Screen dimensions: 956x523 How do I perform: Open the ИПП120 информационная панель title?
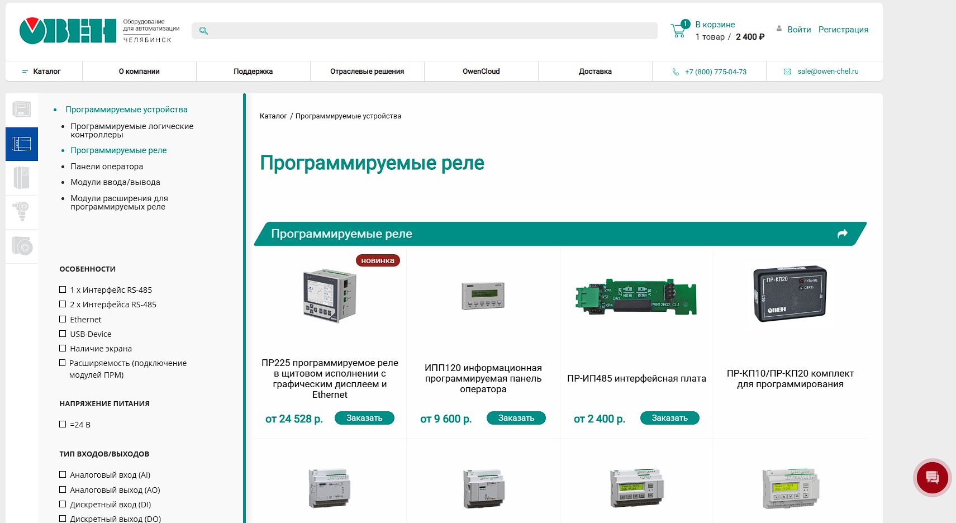tap(483, 378)
